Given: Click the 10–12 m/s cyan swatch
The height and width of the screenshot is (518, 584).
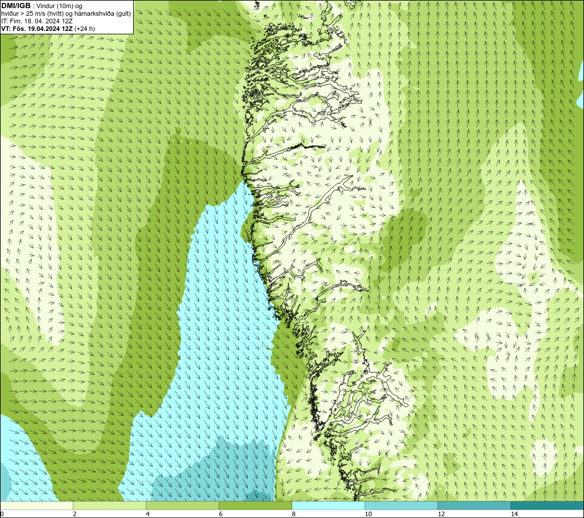Looking at the screenshot, I should point(402,505).
